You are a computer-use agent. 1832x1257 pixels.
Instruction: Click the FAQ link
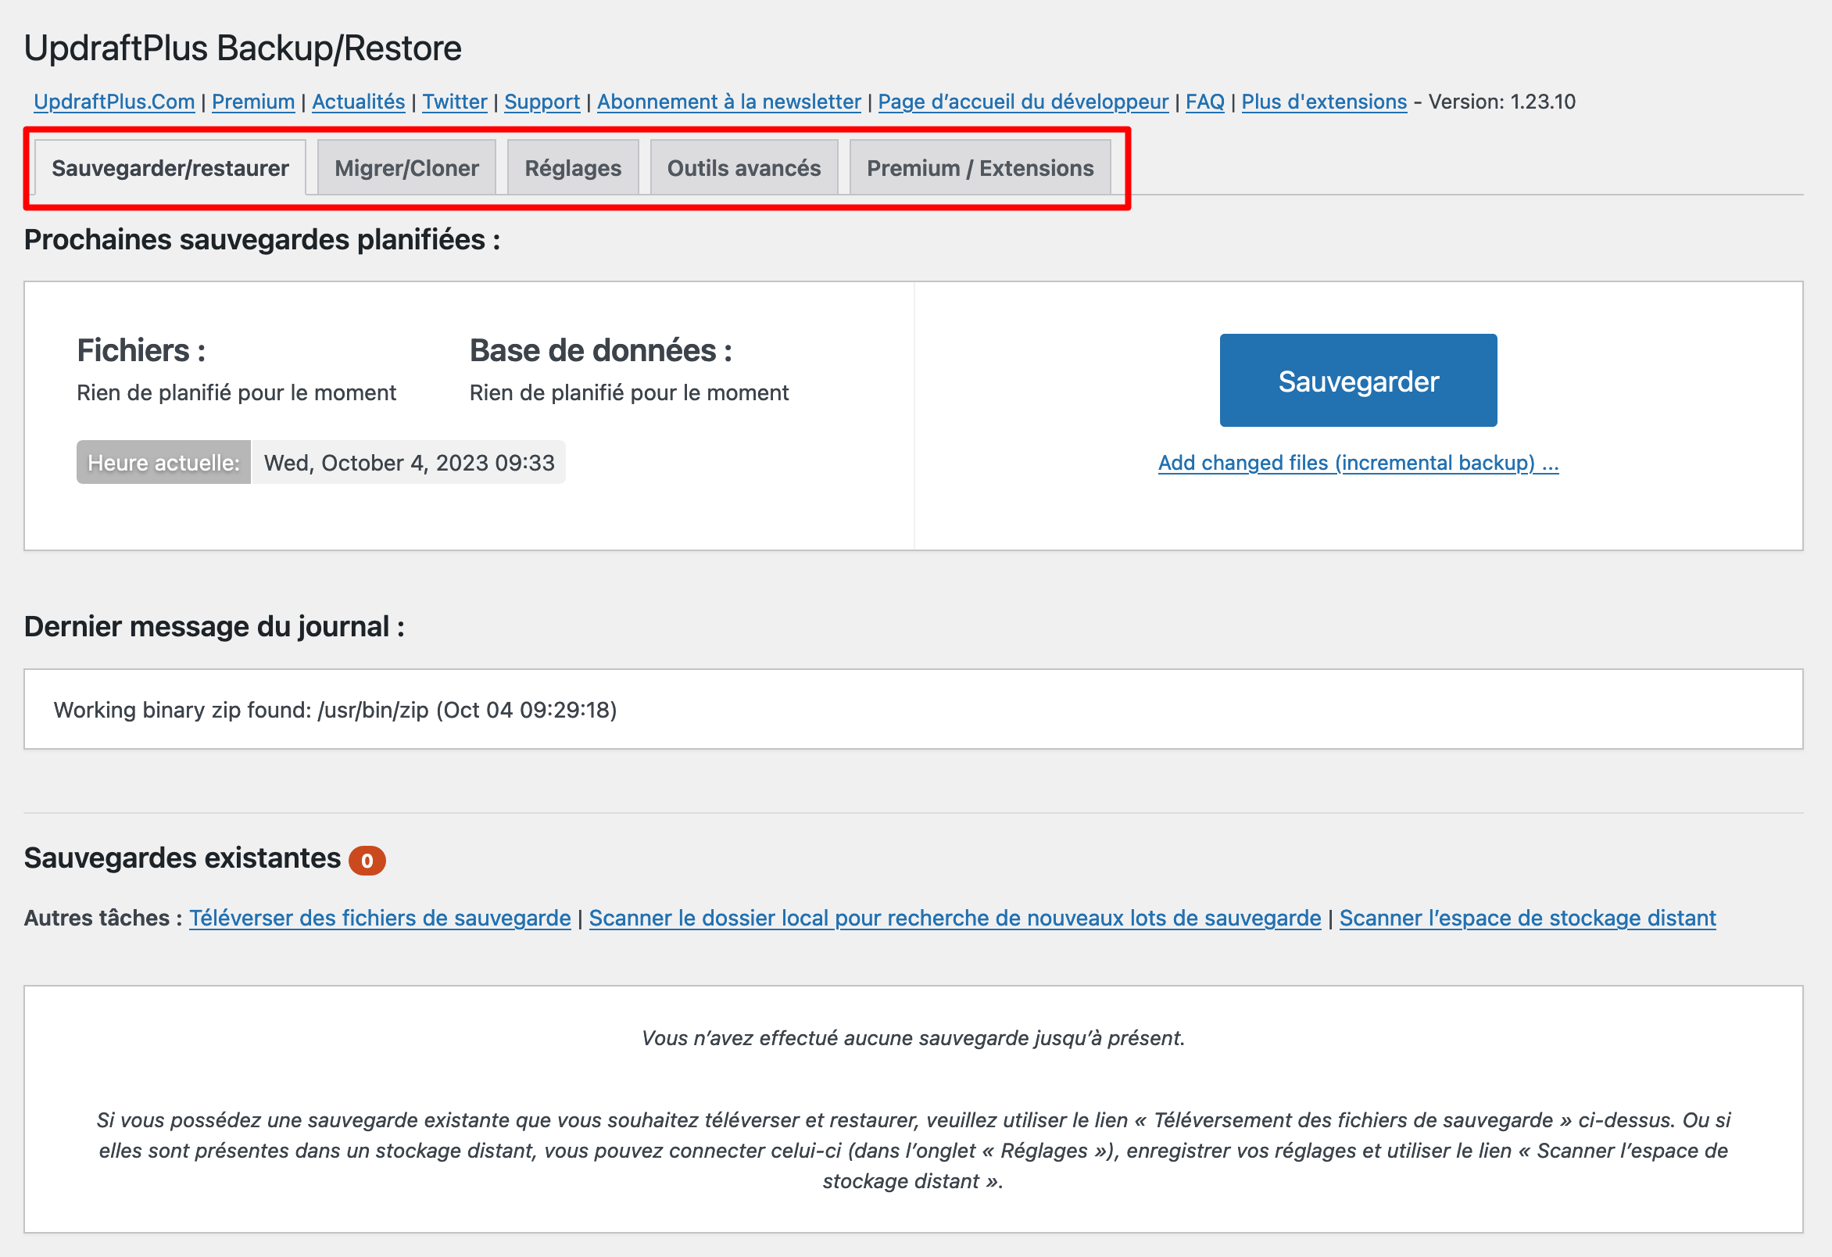pos(1204,102)
